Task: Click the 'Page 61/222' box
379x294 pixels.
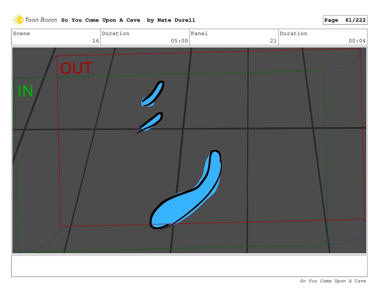Action: point(345,20)
